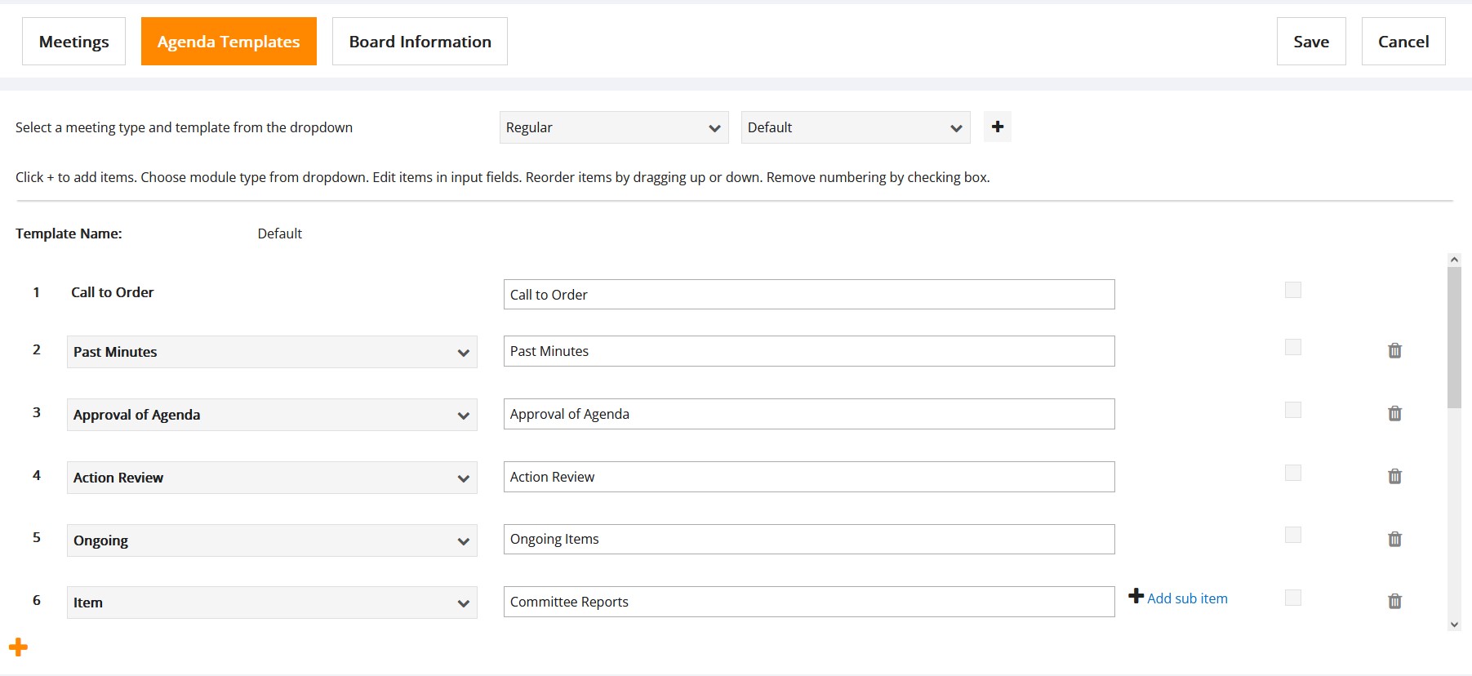
Task: Click the plus icon beside Add sub item
Action: tap(1136, 596)
